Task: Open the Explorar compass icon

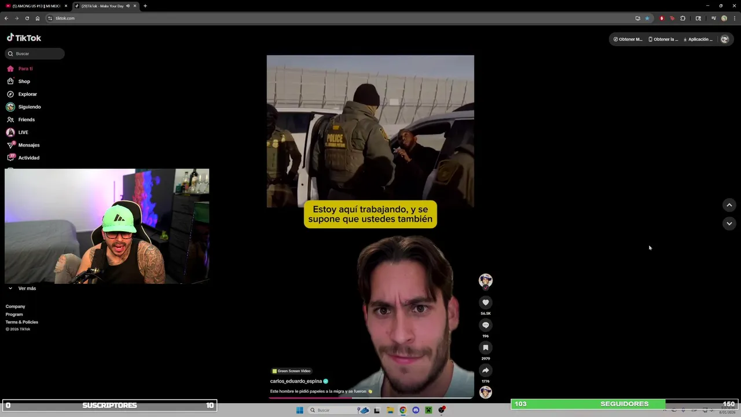Action: click(x=10, y=94)
